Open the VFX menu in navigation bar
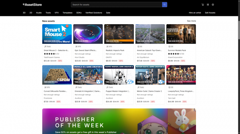This screenshot has height=134, width=240. pos(57,13)
